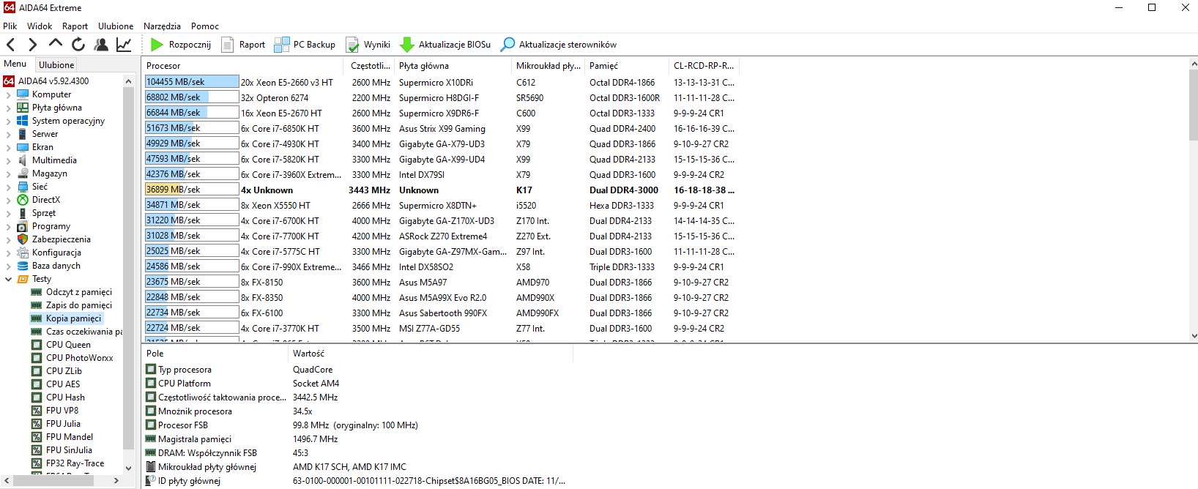Open the Pomoc menu

[205, 26]
